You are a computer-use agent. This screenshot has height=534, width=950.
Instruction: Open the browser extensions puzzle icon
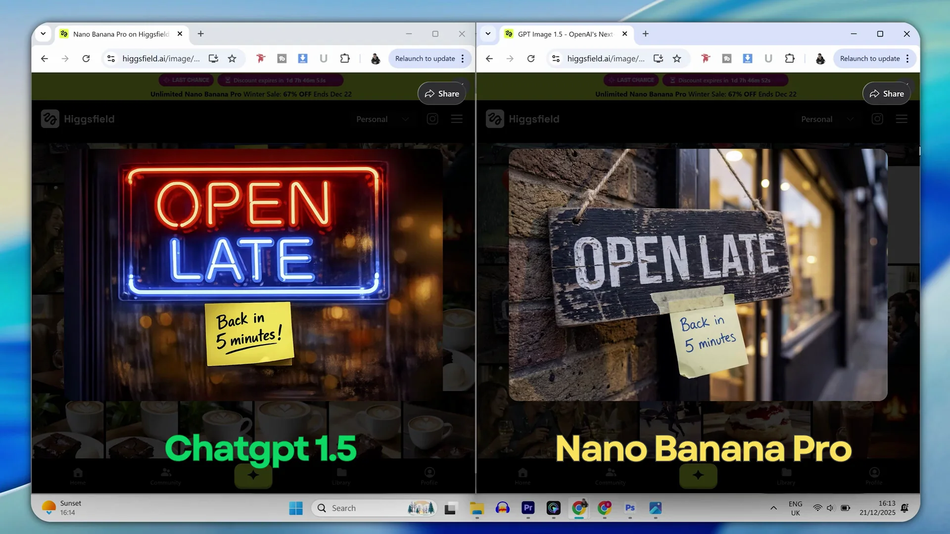[x=345, y=58]
